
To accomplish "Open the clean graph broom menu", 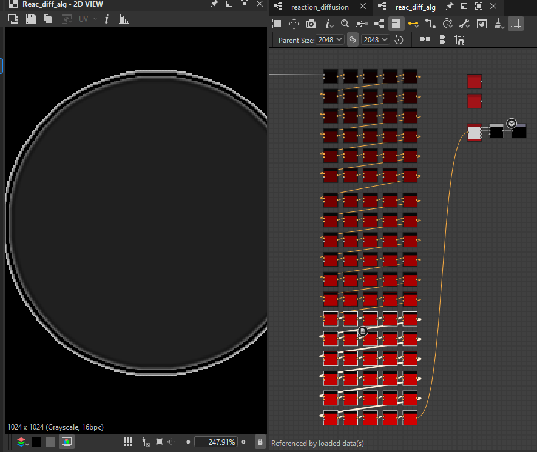I will click(x=499, y=24).
